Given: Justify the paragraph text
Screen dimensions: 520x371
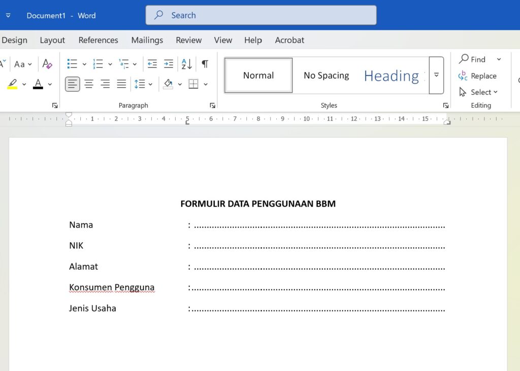Looking at the screenshot, I should click(121, 84).
